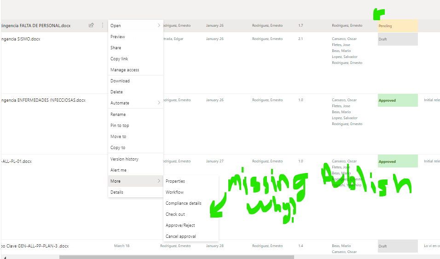Click version 1.4 cell
Image resolution: width=440 pixels, height=259 pixels.
click(x=301, y=246)
